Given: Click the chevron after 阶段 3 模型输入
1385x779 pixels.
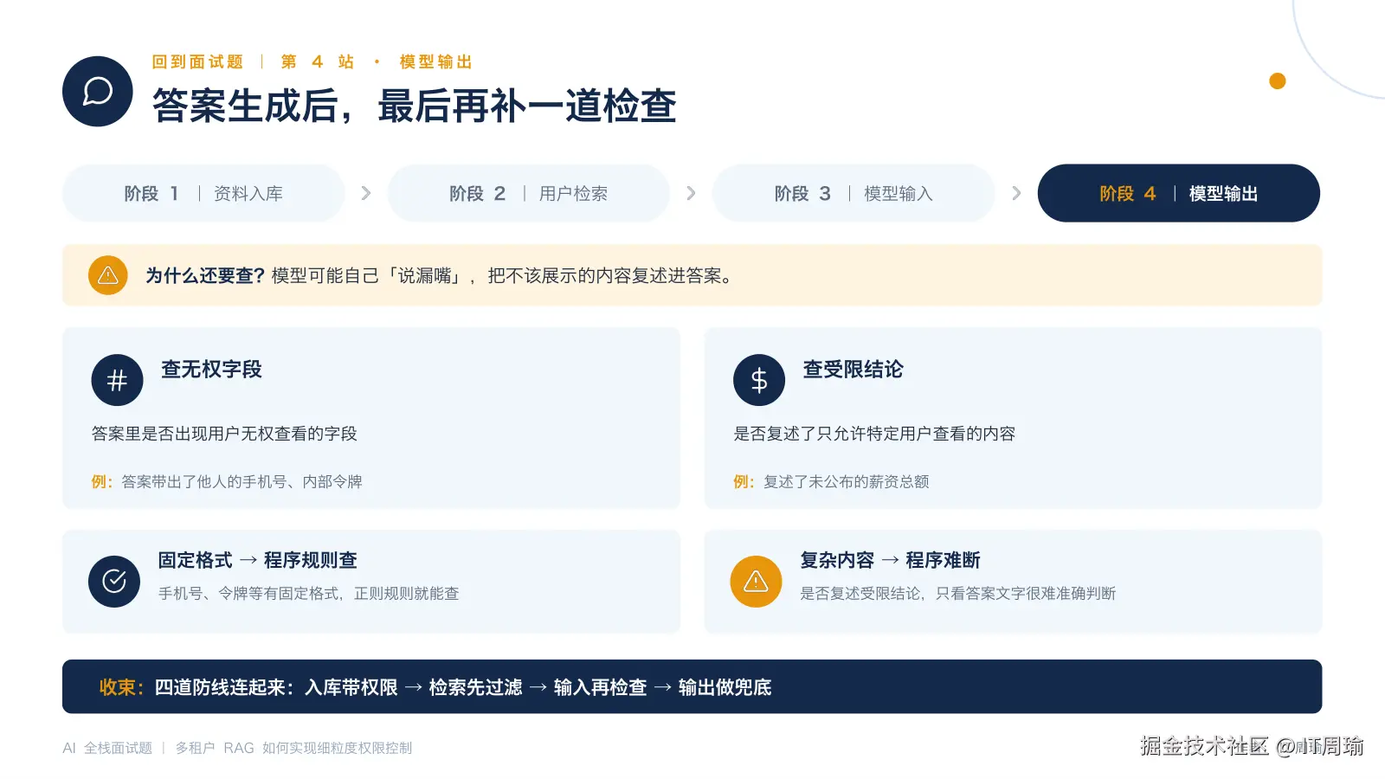Looking at the screenshot, I should 1016,193.
